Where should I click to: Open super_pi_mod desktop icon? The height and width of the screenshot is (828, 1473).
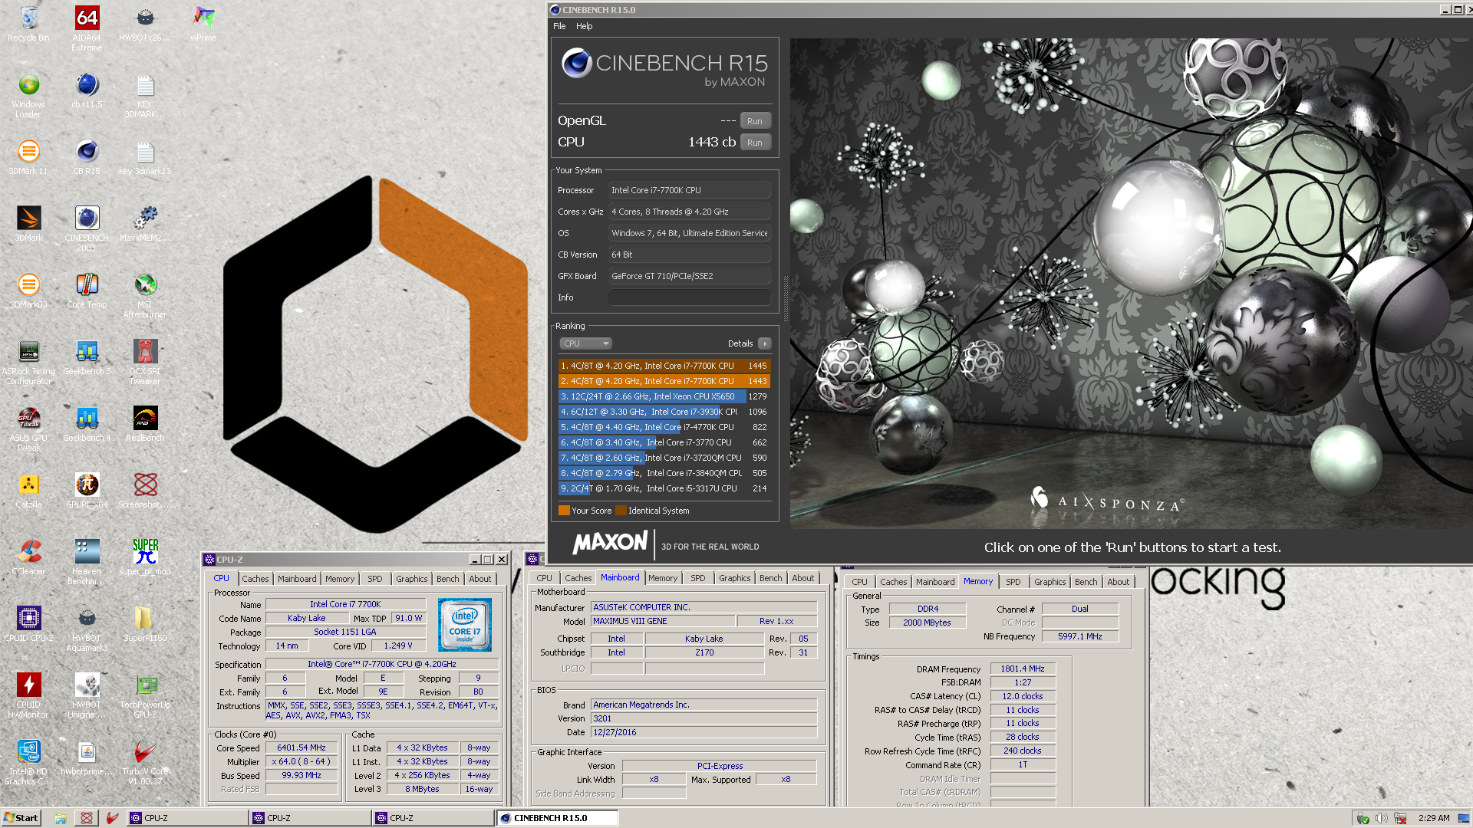[x=145, y=558]
